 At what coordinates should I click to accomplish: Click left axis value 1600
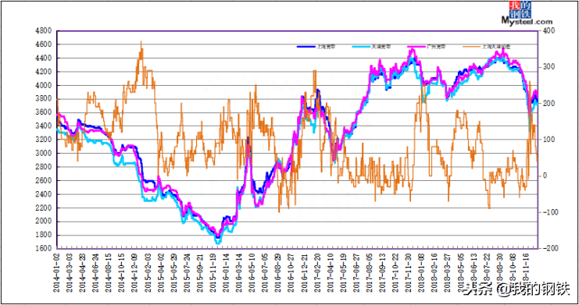[x=43, y=249]
